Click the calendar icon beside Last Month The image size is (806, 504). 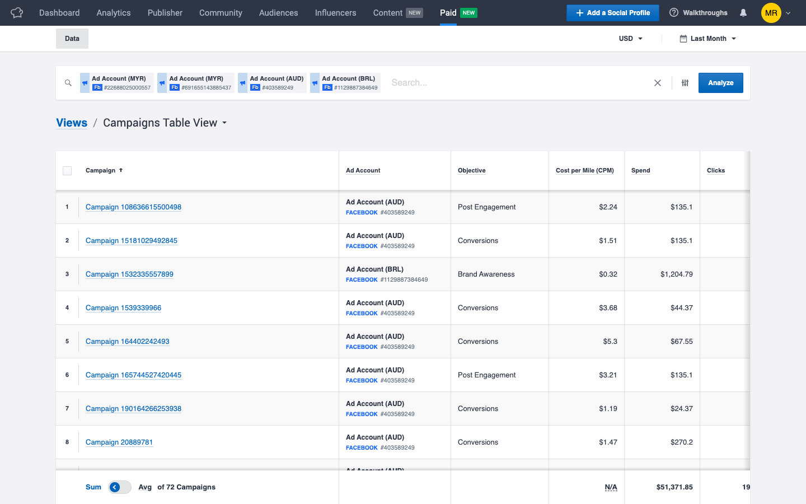(683, 38)
